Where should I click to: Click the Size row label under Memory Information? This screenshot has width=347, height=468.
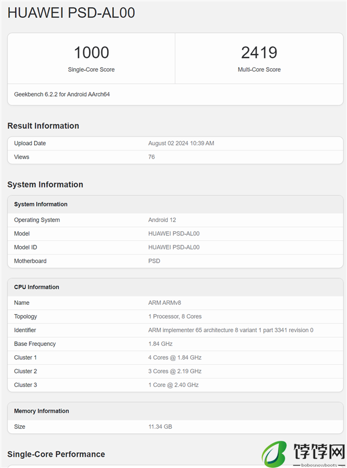(20, 427)
